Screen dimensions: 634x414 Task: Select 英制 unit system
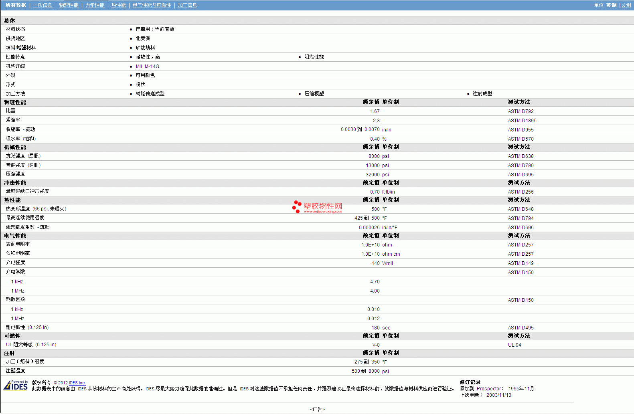tap(611, 5)
